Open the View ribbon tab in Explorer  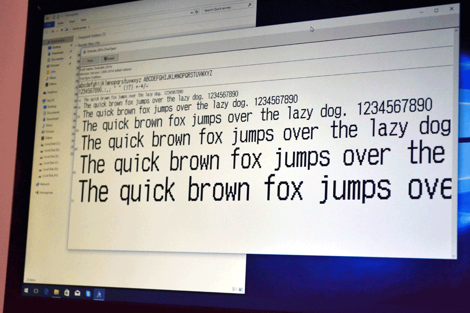(84, 20)
